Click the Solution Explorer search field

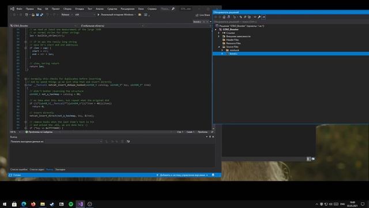291,22
